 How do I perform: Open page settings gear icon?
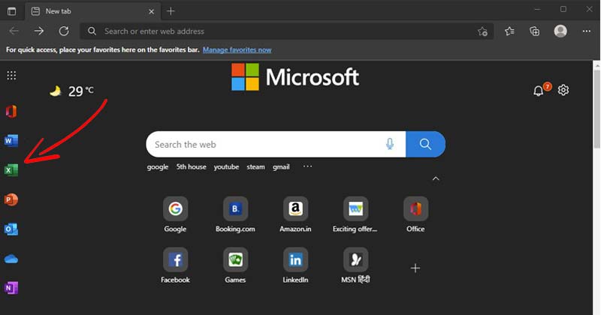point(563,90)
